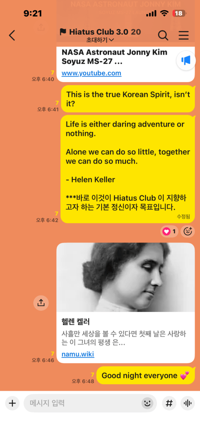This screenshot has width=200, height=433.
Task: Expand the 초대하기 dropdown under chat title
Action: 100,40
